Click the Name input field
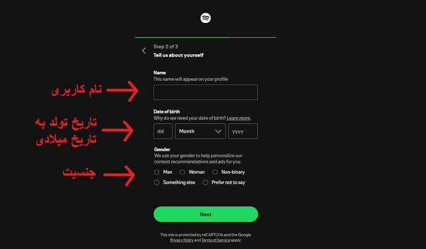The height and width of the screenshot is (249, 426). tap(205, 92)
